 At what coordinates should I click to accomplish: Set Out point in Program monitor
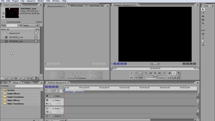pyautogui.click(x=136, y=73)
